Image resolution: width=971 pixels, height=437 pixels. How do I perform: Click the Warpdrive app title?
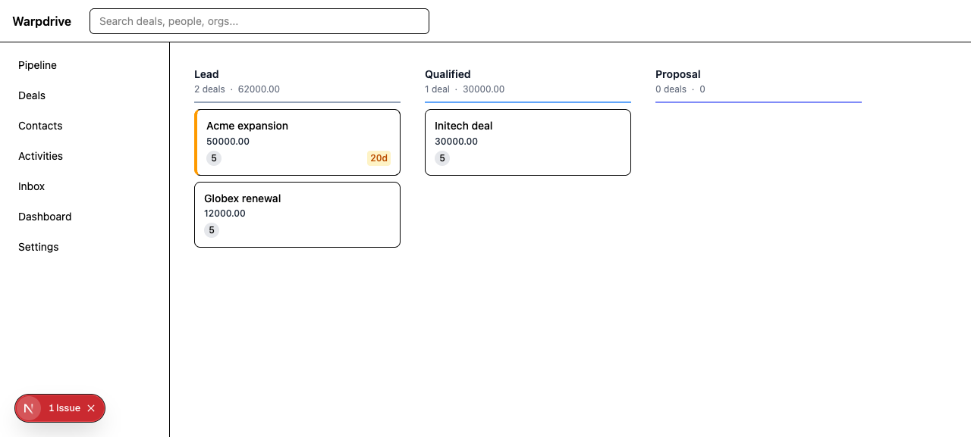click(x=42, y=21)
